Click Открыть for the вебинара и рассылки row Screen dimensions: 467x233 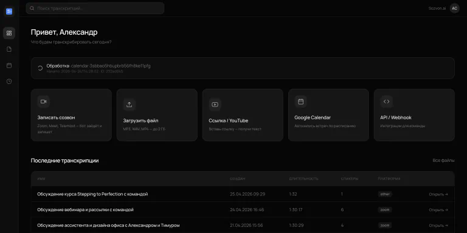[438, 210]
